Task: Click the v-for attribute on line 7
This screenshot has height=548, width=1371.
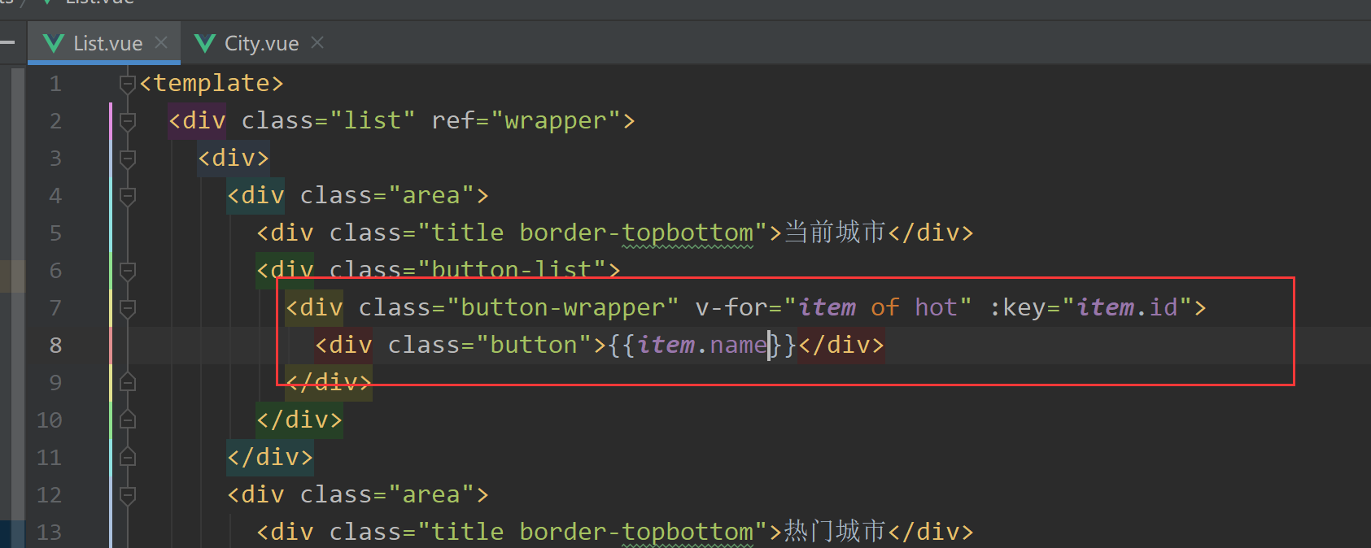Action: pyautogui.click(x=833, y=307)
